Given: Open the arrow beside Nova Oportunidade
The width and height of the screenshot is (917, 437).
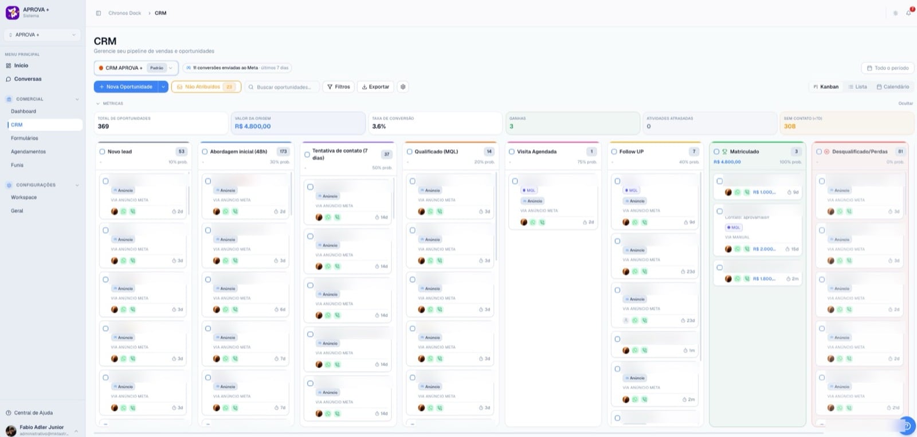Looking at the screenshot, I should 163,87.
